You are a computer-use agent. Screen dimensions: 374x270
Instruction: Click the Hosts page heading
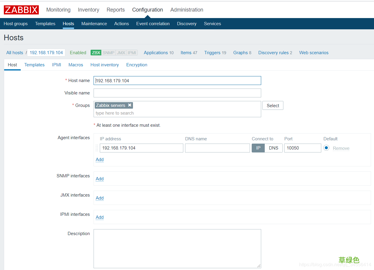click(14, 38)
